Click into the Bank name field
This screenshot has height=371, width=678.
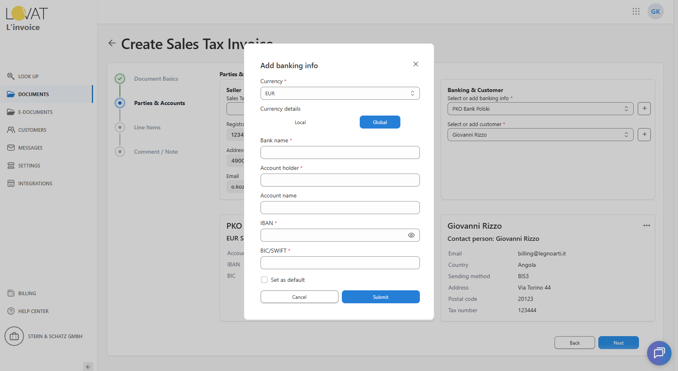click(340, 152)
